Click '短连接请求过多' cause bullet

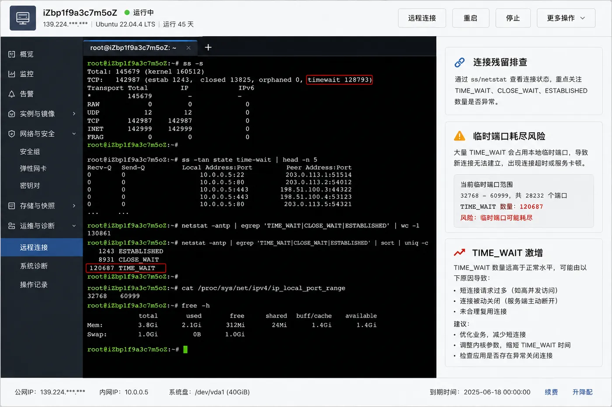(x=508, y=291)
